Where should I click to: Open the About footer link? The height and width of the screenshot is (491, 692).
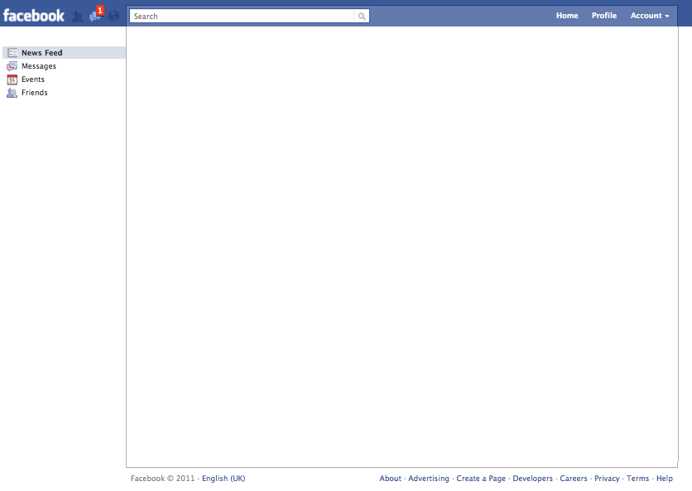tap(390, 479)
